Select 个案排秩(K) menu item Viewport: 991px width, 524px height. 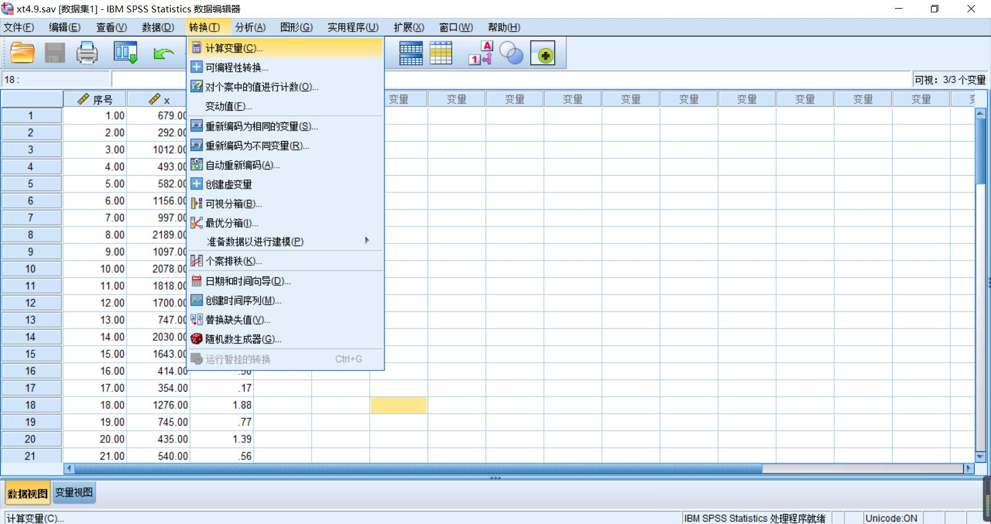tap(285, 261)
